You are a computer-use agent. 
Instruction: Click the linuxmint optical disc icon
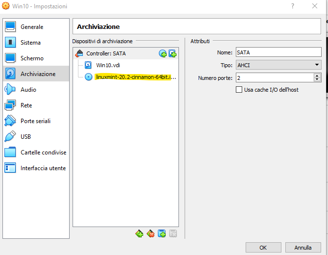88,77
